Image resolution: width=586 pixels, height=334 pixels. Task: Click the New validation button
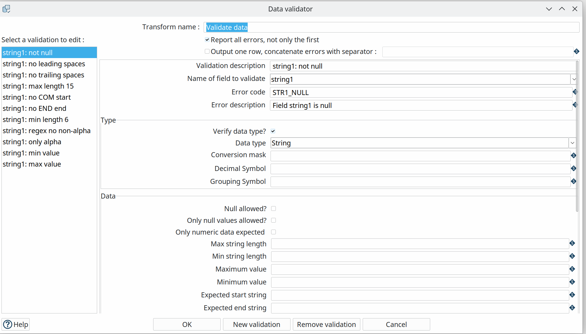pyautogui.click(x=256, y=324)
